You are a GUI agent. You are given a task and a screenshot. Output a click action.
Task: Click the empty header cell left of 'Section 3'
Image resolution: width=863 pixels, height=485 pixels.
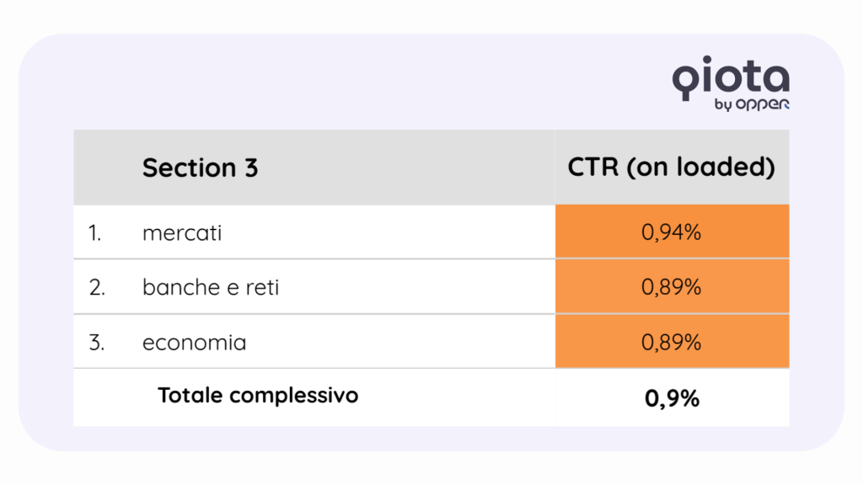click(x=105, y=168)
